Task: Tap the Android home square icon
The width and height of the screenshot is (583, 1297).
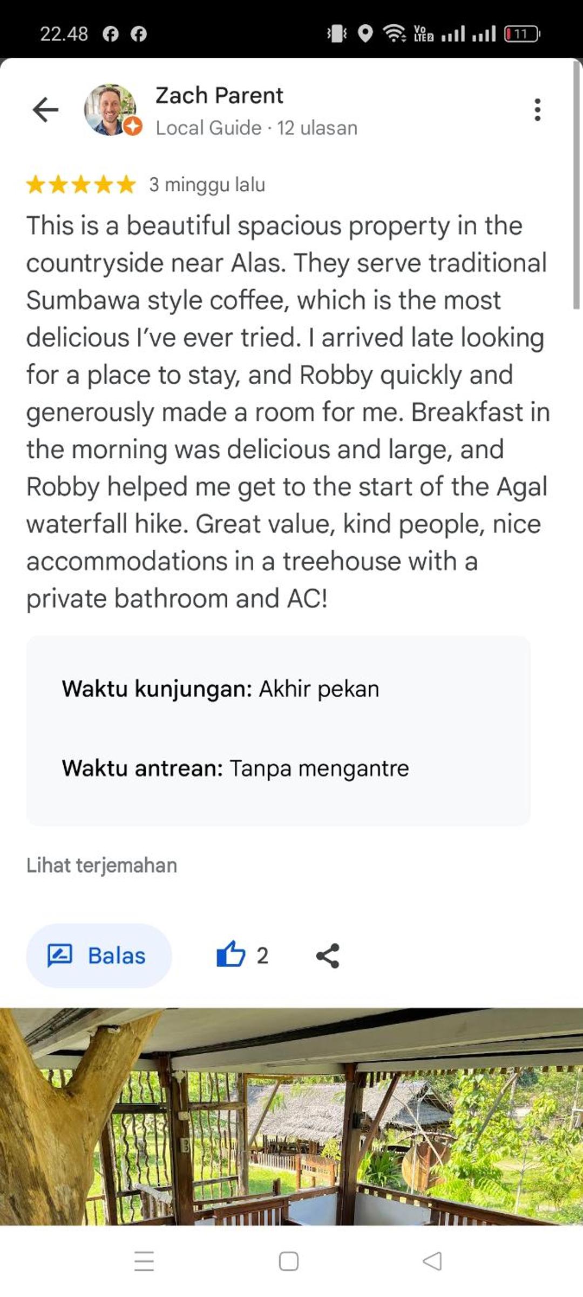Action: point(289,1261)
